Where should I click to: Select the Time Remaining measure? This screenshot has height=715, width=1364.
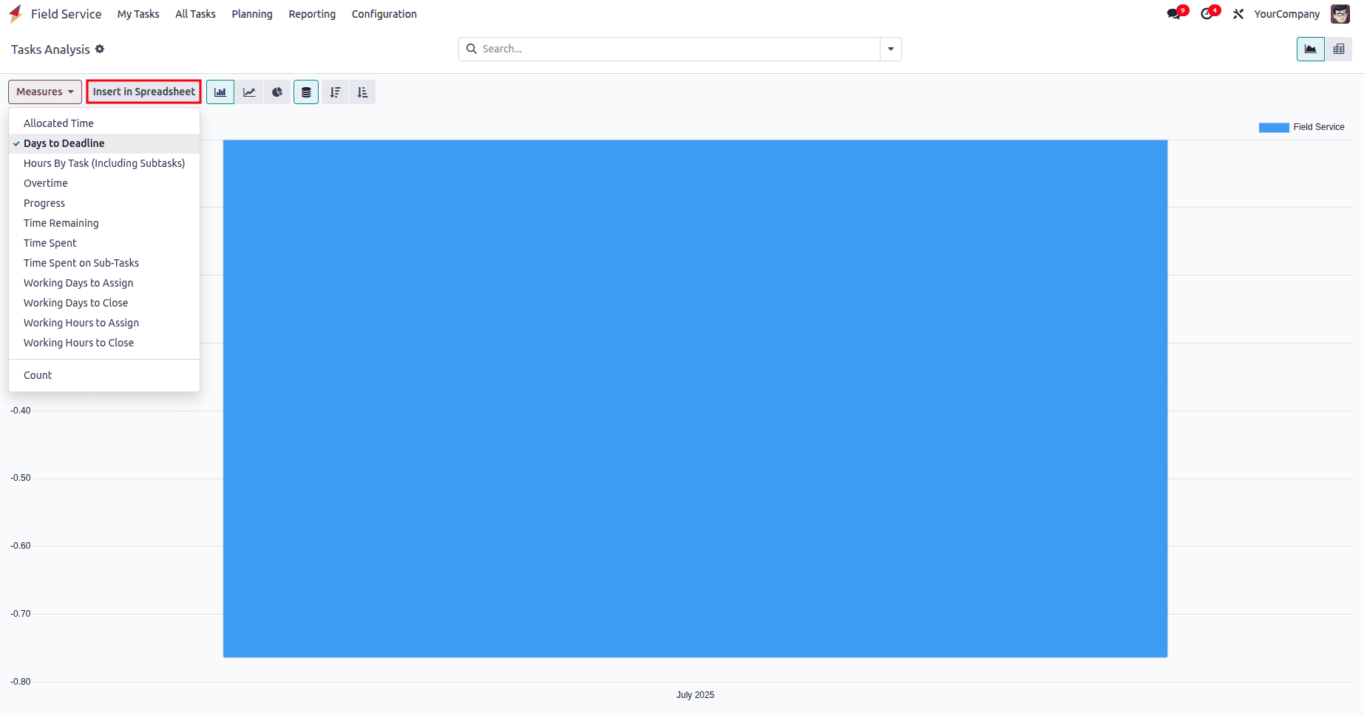(104, 223)
